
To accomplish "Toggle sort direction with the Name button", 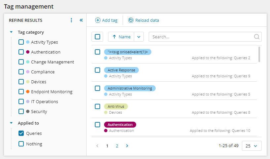I will (121, 37).
